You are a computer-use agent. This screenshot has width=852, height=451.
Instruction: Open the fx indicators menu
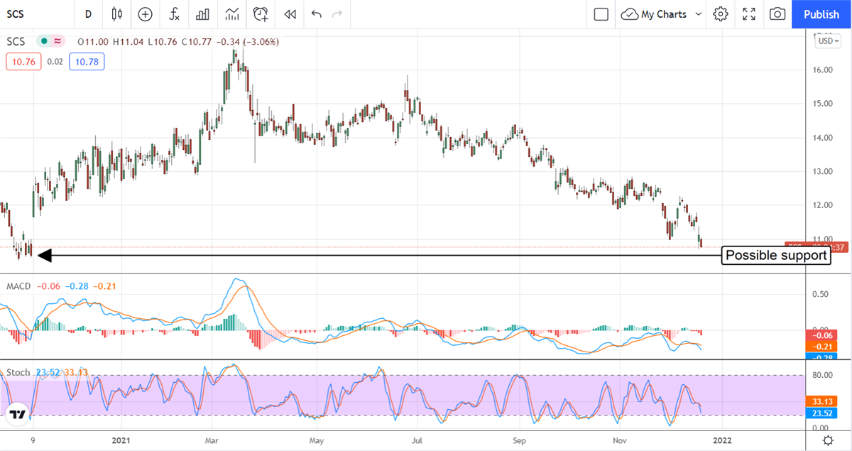tap(174, 13)
